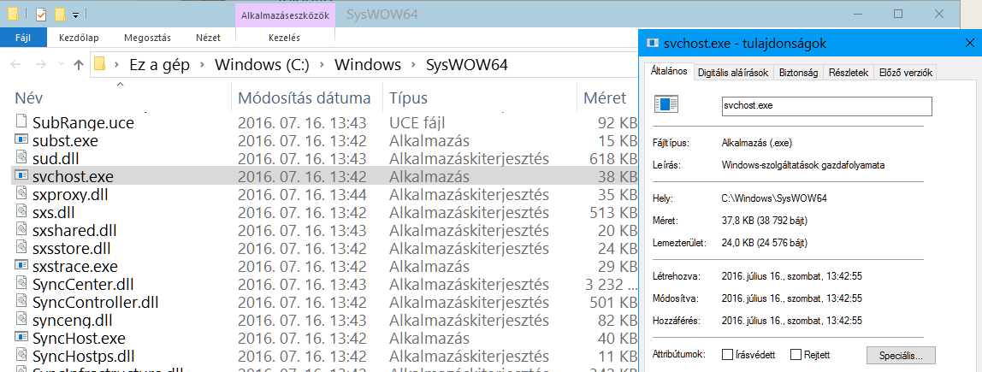The height and width of the screenshot is (372, 982).
Task: Switch to Részletek tab
Action: [849, 73]
